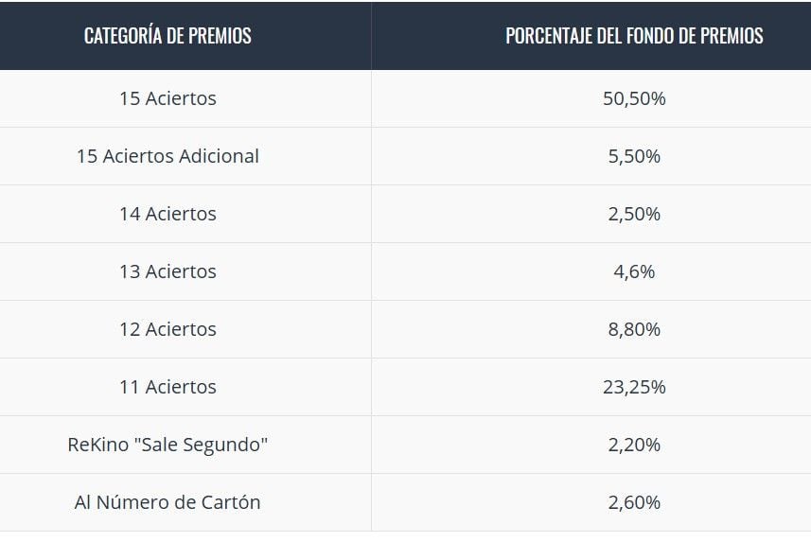Select the 5,50% percentage cell
This screenshot has width=811, height=542.
click(x=634, y=156)
